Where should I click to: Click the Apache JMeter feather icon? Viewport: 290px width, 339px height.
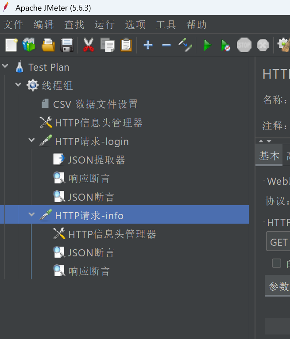pyautogui.click(x=6, y=7)
